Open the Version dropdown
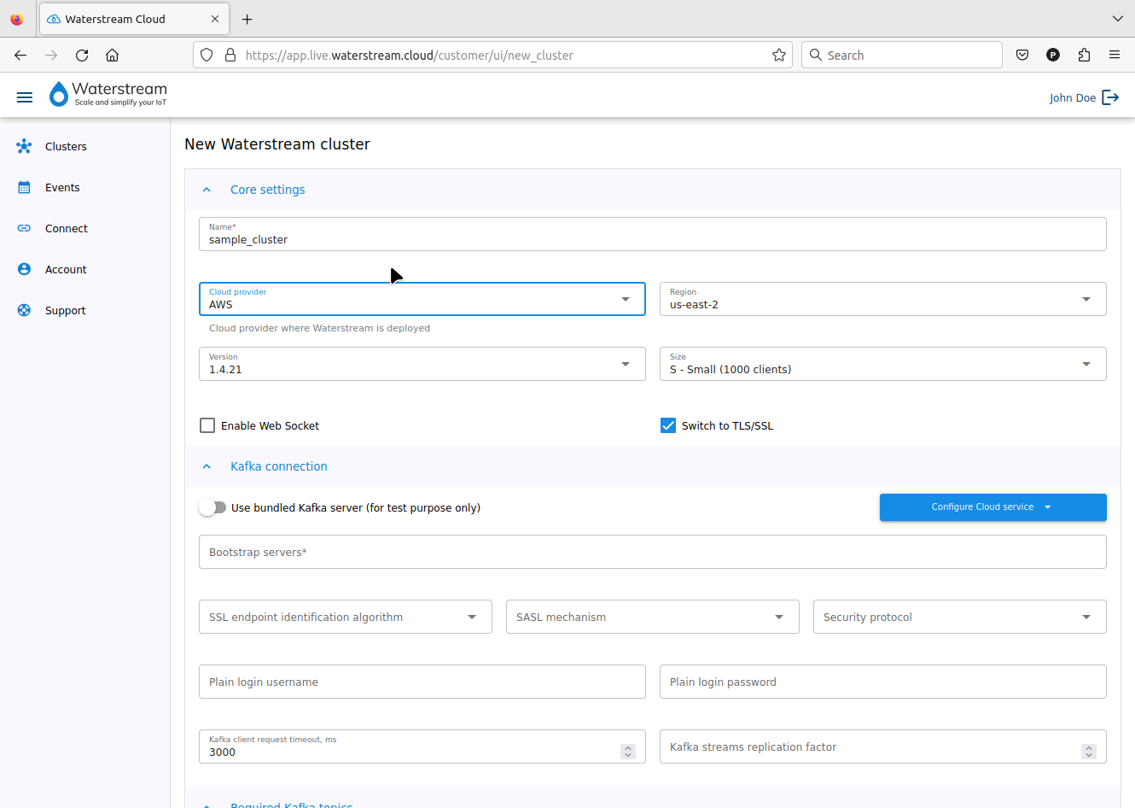The image size is (1135, 808). (422, 364)
